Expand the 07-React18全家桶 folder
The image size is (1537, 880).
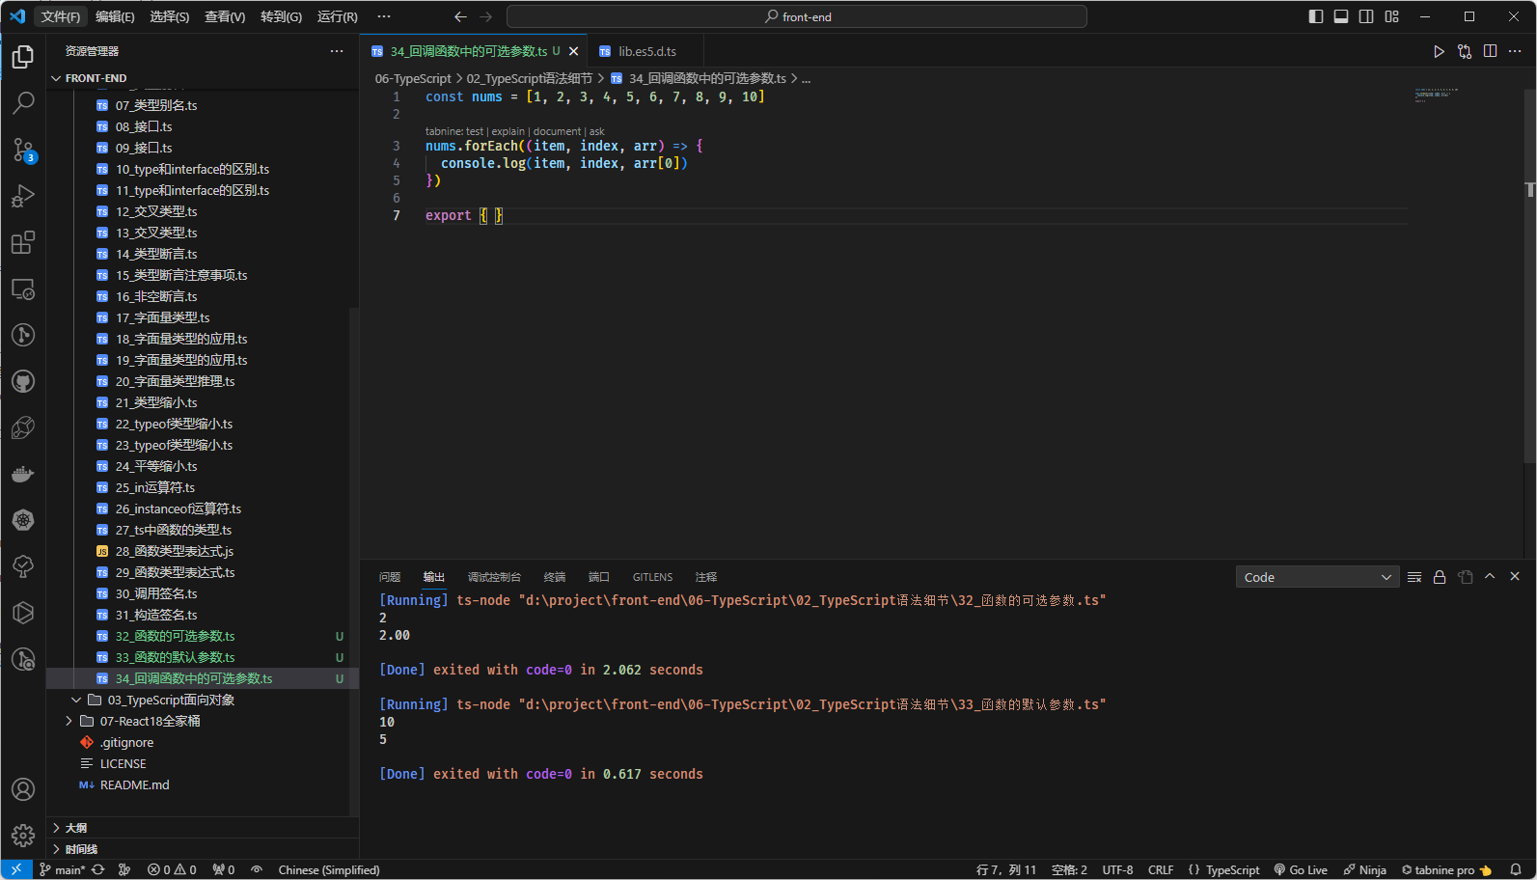150,721
